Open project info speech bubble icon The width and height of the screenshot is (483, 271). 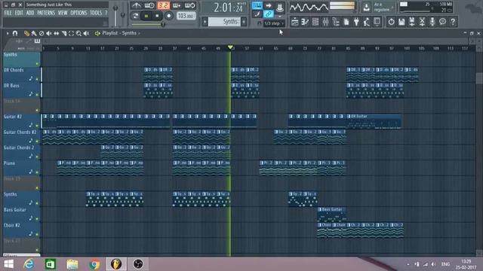(x=443, y=22)
